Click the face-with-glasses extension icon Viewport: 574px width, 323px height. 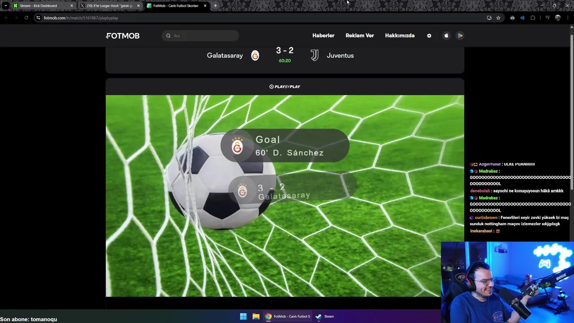tap(512, 17)
